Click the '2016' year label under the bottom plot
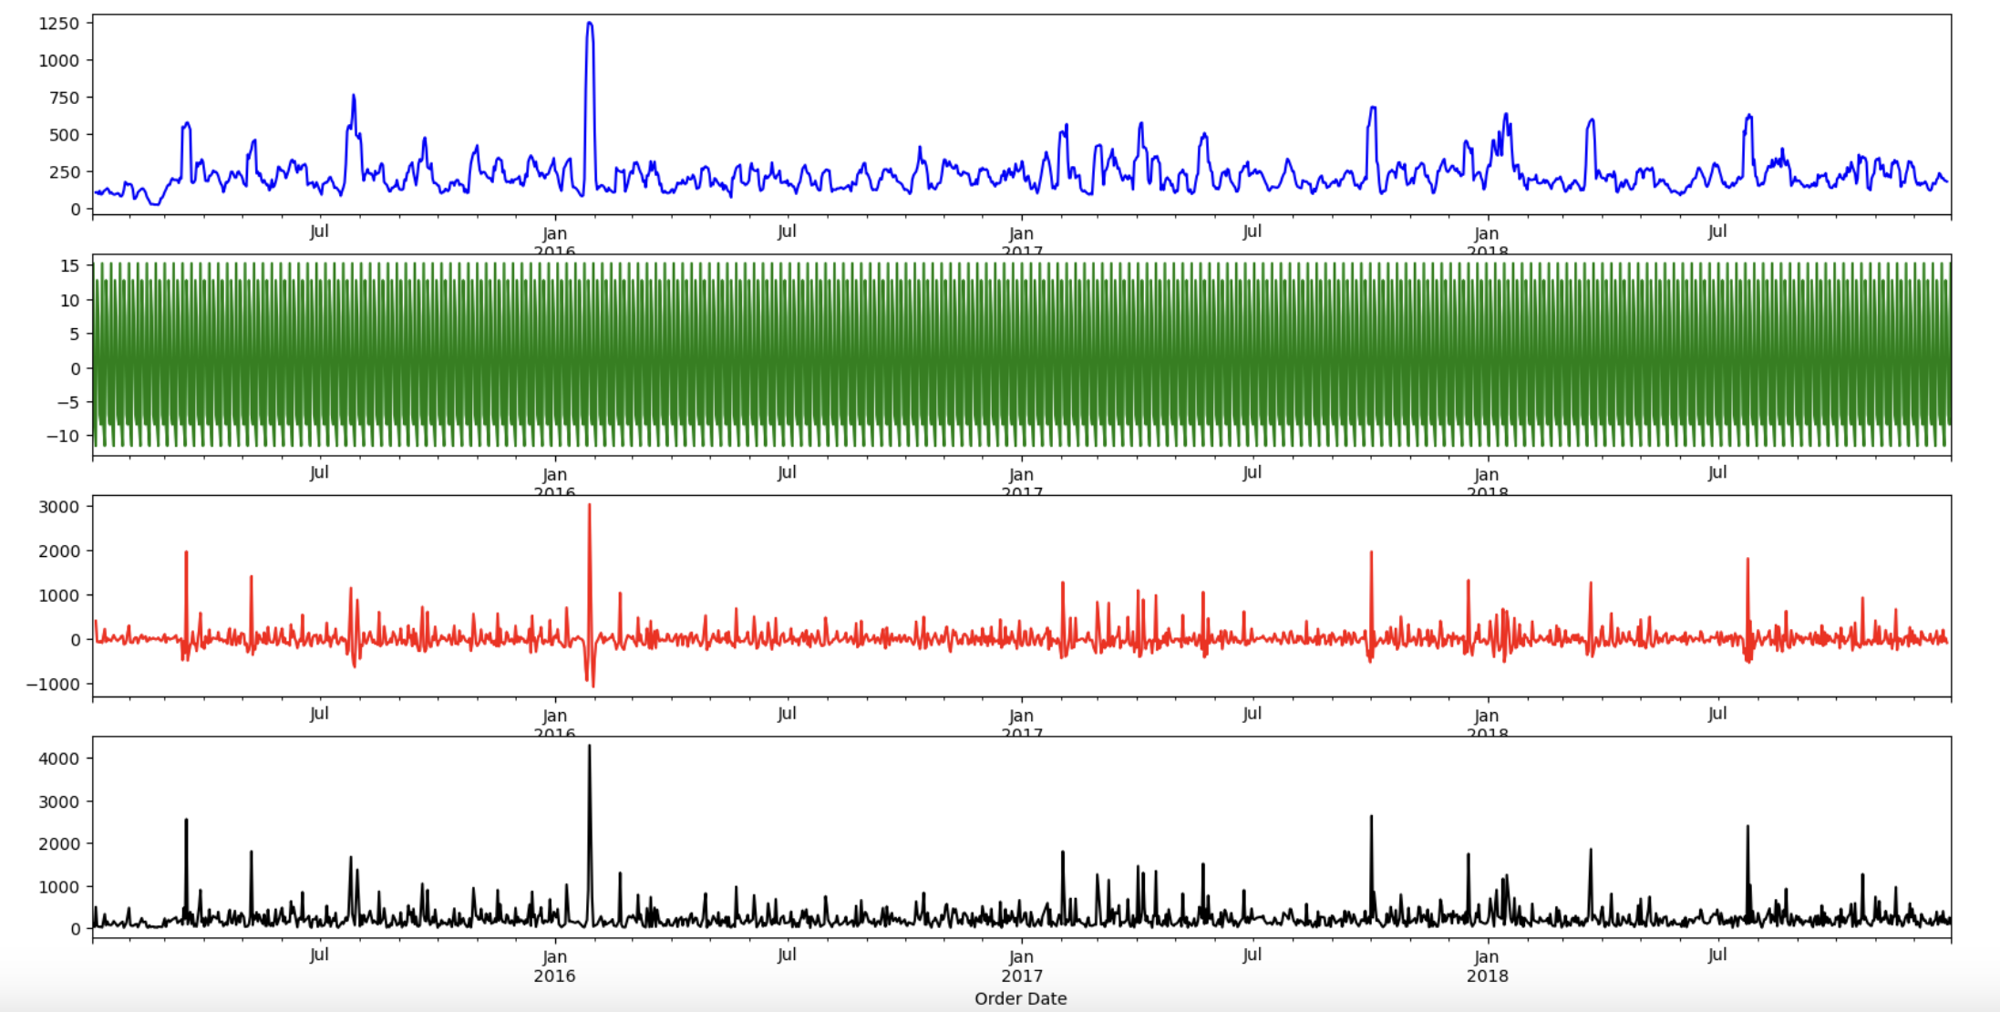Image resolution: width=2000 pixels, height=1012 pixels. pos(554,976)
